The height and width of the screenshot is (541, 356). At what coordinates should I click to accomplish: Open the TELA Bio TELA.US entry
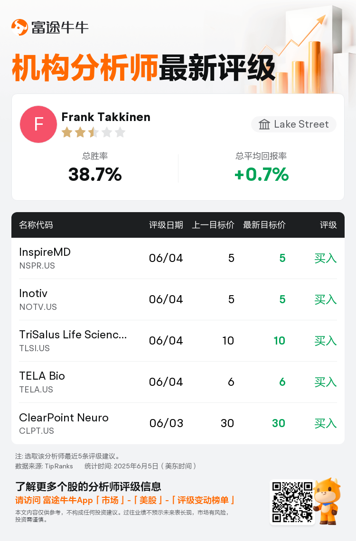pos(178,382)
